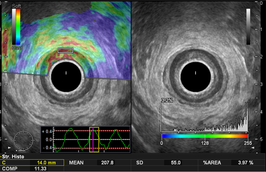Image resolution: width=266 pixels, height=172 pixels.
Task: Click the strain histogram chart
Action: pyautogui.click(x=204, y=119)
